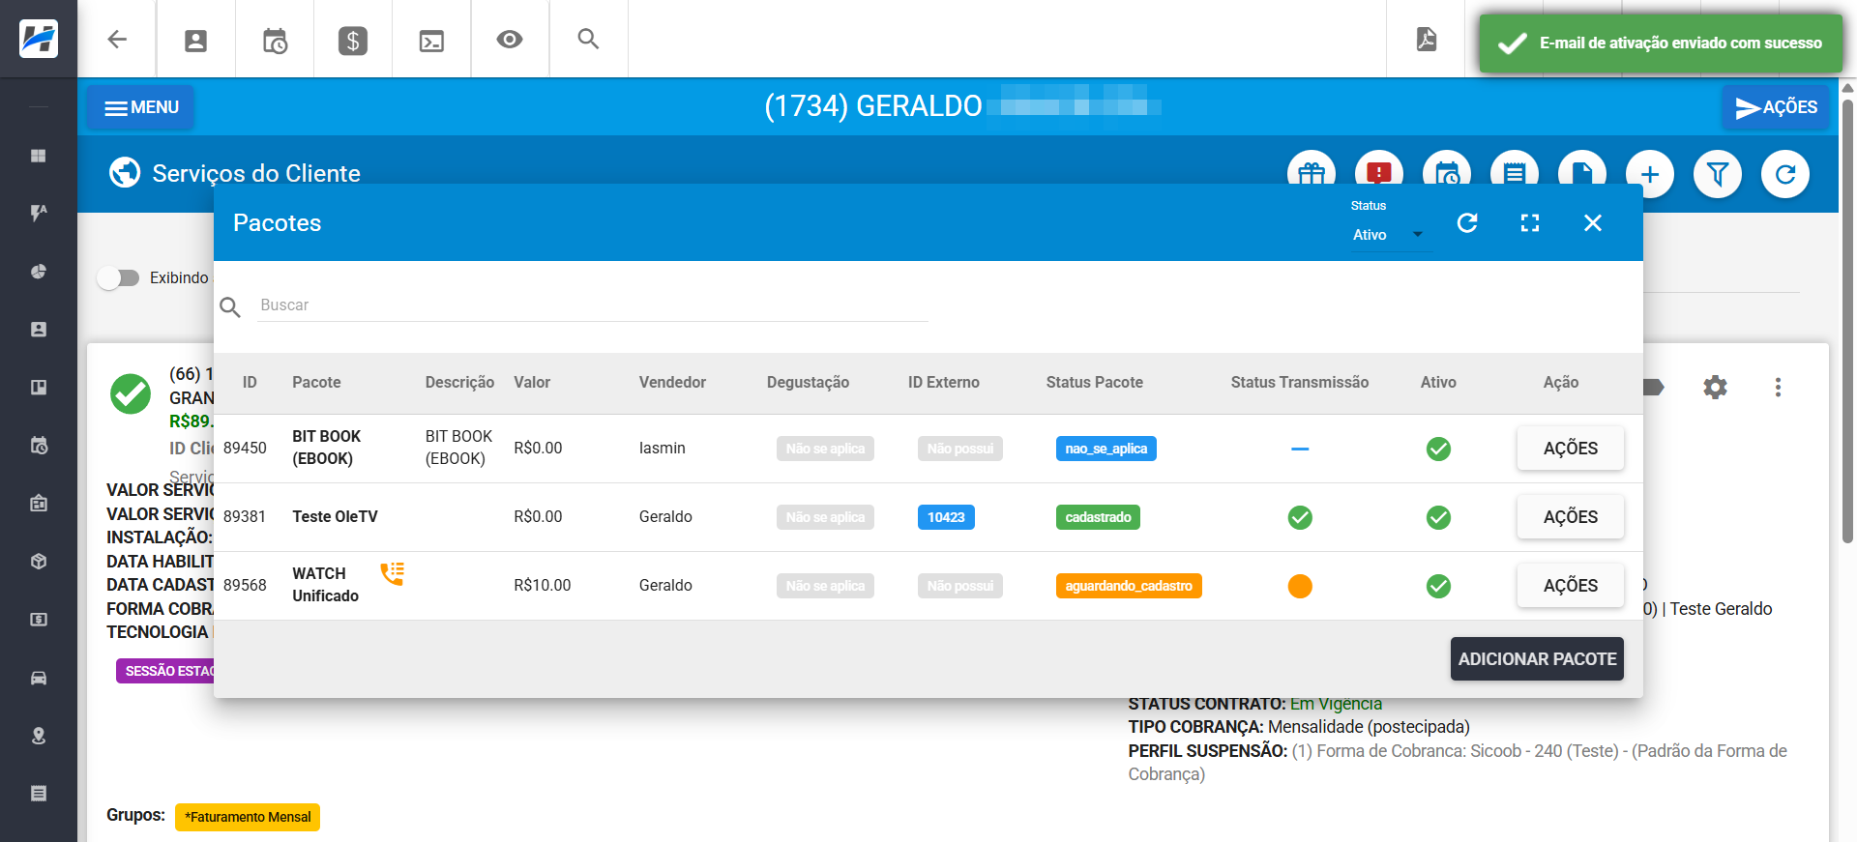1857x842 pixels.
Task: Open the client profile toolbar icon
Action: tap(195, 41)
